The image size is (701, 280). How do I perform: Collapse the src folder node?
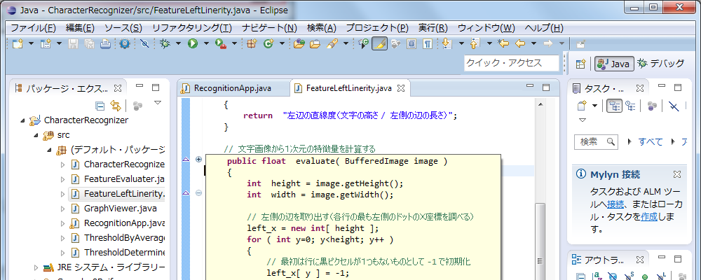(x=36, y=135)
